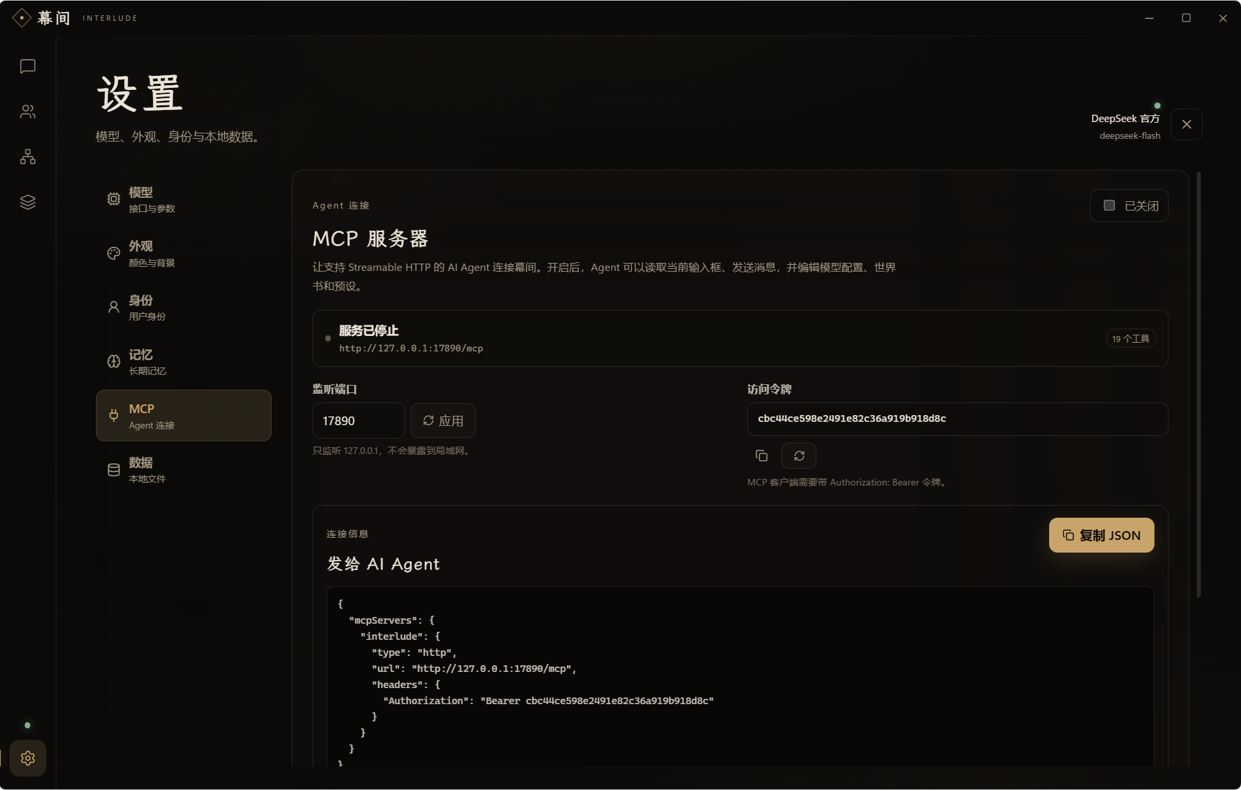Regenerate the access token
Viewport: 1241px width, 790px height.
[x=799, y=456]
